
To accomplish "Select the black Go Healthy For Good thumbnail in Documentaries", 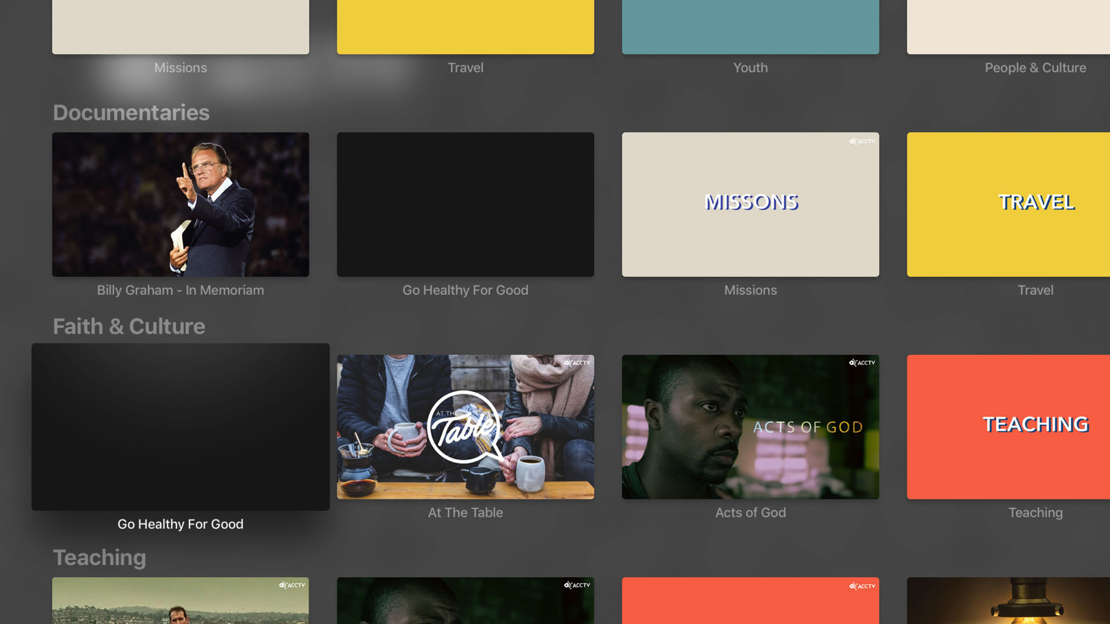I will [x=465, y=205].
